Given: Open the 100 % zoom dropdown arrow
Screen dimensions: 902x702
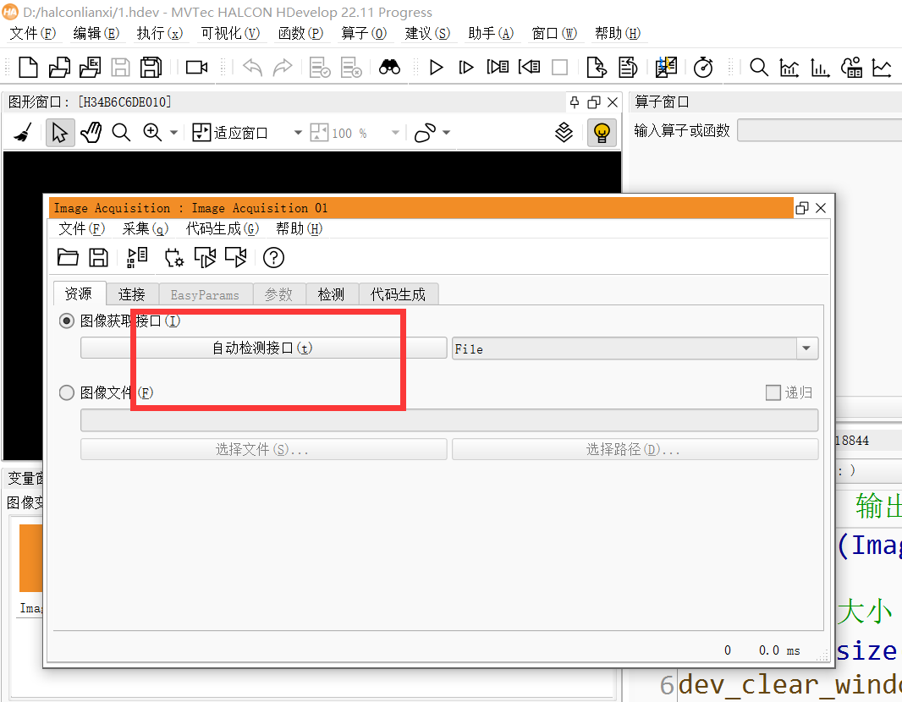Looking at the screenshot, I should [395, 133].
